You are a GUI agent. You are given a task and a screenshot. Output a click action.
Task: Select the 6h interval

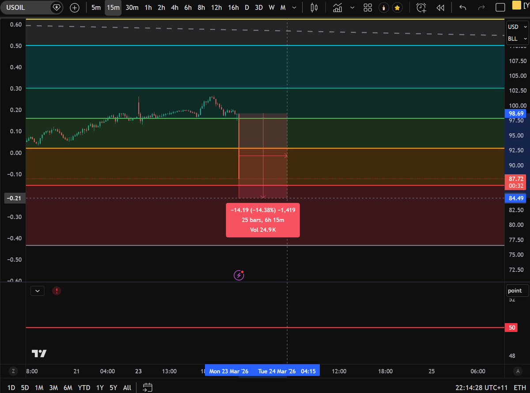[x=188, y=8]
